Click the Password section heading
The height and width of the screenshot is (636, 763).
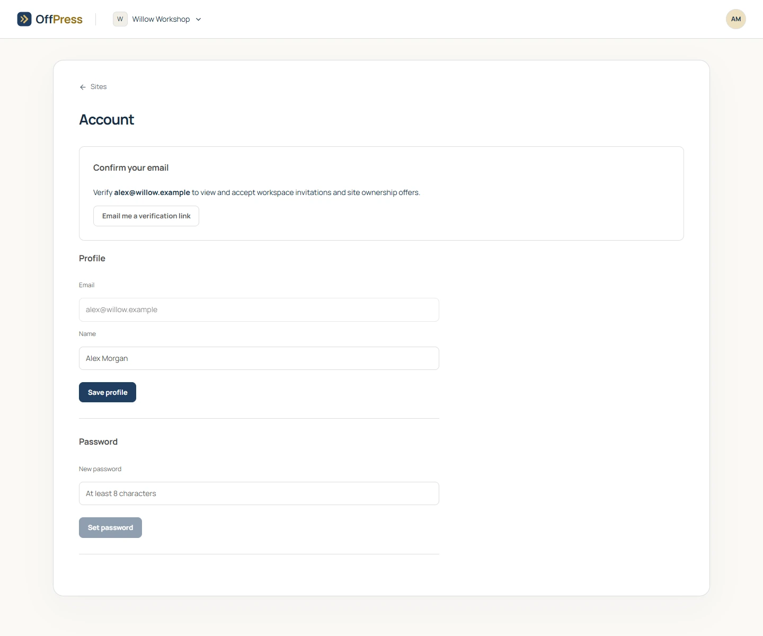click(x=98, y=442)
